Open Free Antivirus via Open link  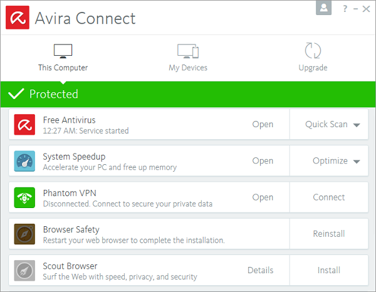click(263, 125)
